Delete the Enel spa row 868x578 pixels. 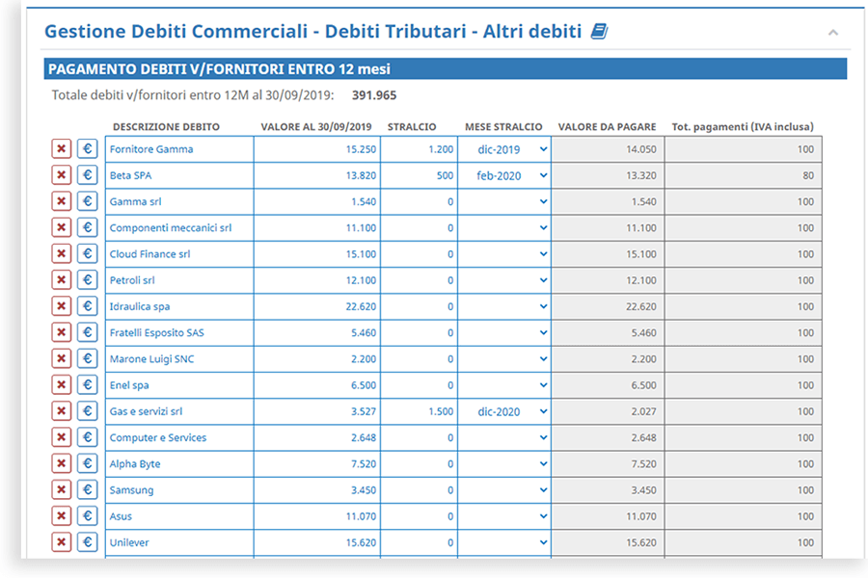click(62, 385)
